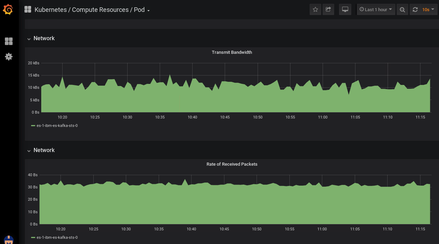The image size is (439, 244).
Task: Open the Last 1 hour time picker
Action: [x=376, y=9]
